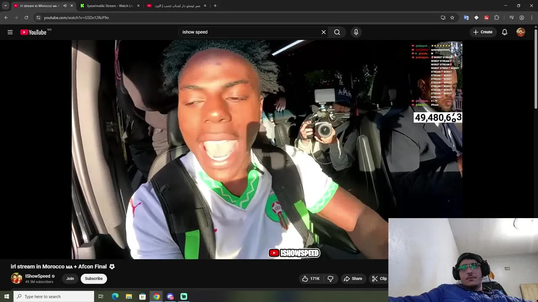The height and width of the screenshot is (302, 538).
Task: Click the 49.3M subscribers text
Action: (39, 282)
